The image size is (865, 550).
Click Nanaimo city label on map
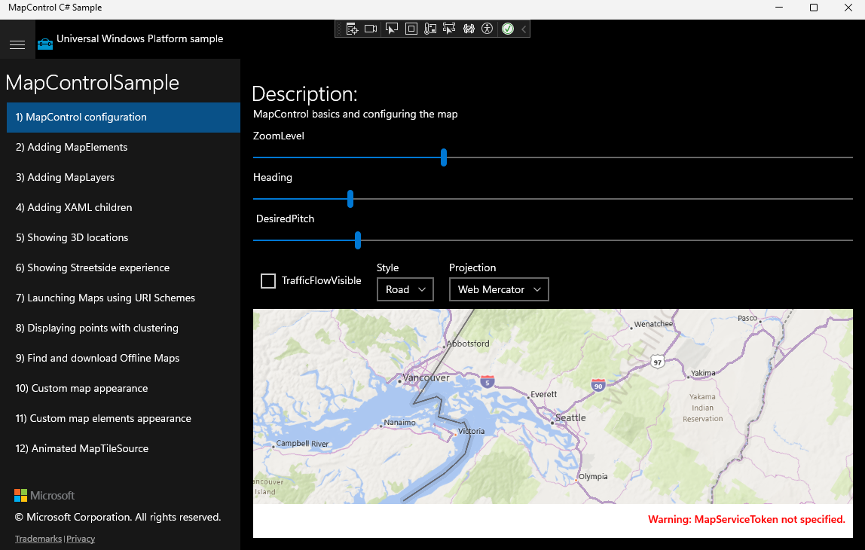point(399,423)
